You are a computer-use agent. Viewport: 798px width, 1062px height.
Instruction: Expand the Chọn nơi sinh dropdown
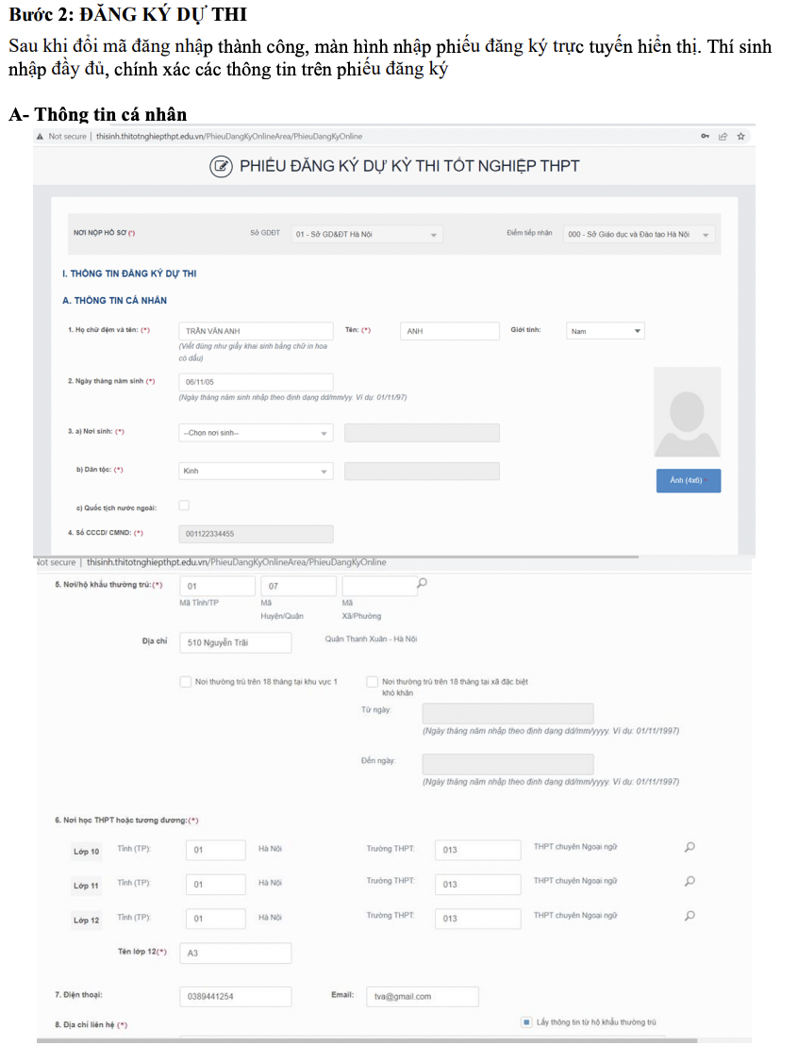[x=256, y=433]
